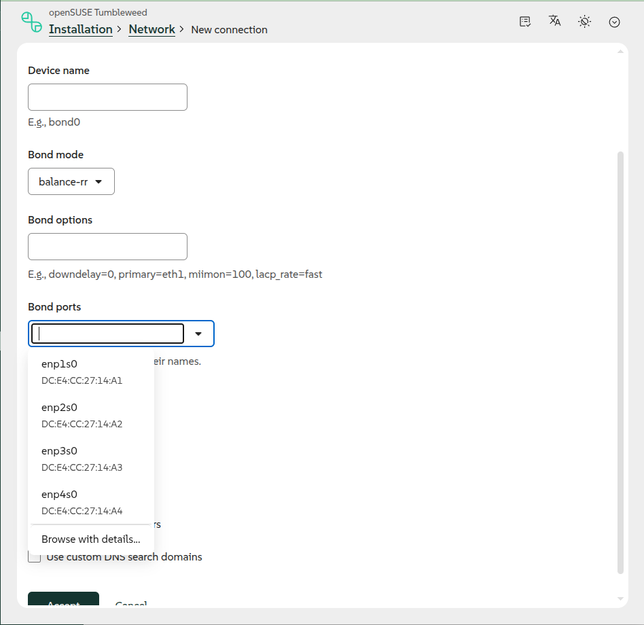Choose Browse with details... option

91,539
